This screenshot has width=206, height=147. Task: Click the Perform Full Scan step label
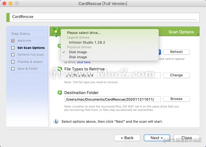click(31, 55)
